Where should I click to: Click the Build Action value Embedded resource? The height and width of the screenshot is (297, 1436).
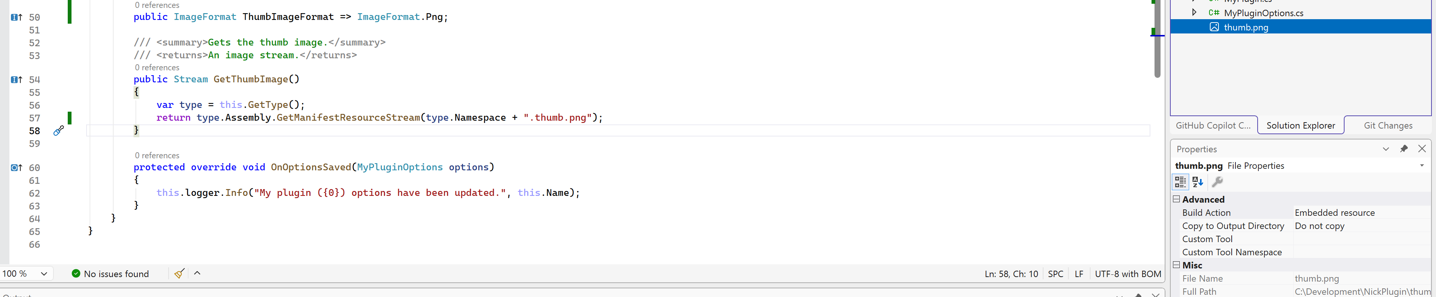[1334, 212]
